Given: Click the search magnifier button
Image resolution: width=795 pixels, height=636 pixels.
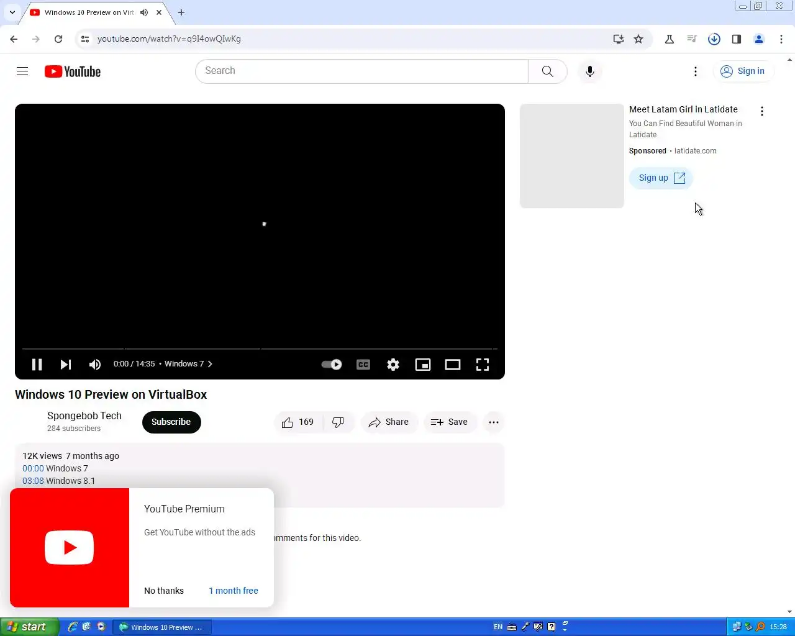Looking at the screenshot, I should tap(547, 71).
